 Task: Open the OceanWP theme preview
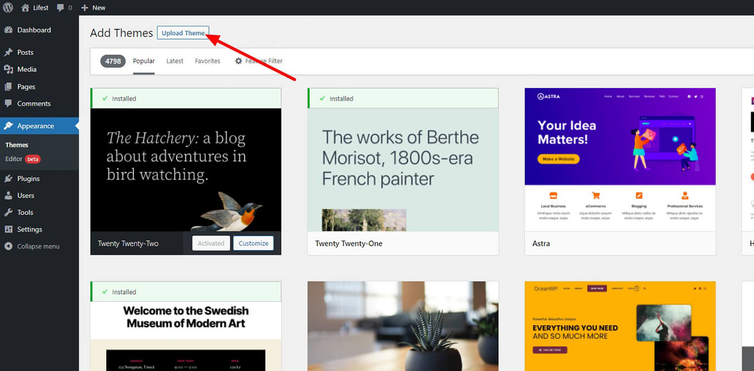(620, 327)
